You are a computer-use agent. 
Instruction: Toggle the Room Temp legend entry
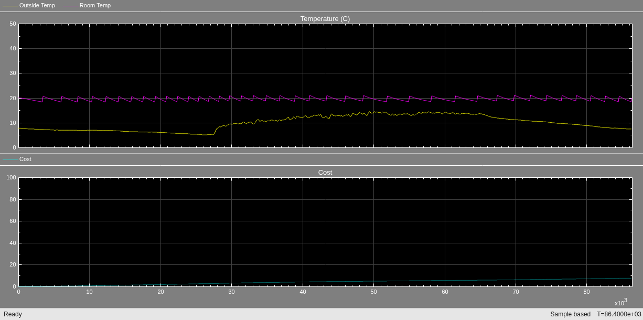(87, 5)
